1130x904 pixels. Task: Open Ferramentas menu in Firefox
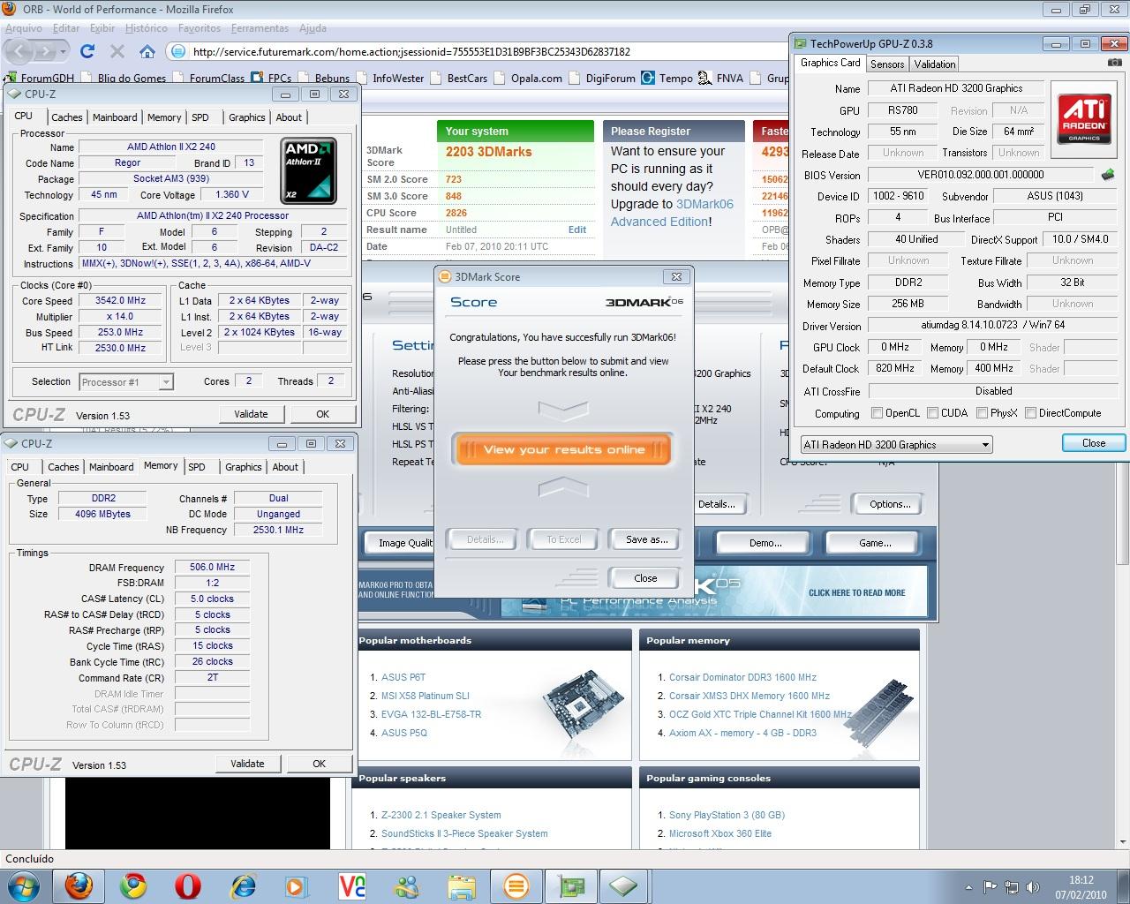click(260, 28)
